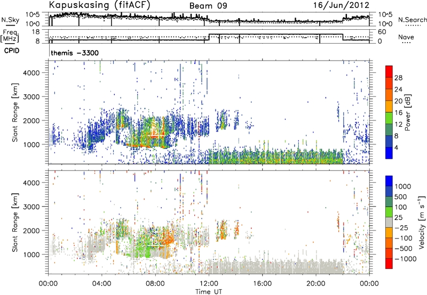Click the date 16/Jun/2012
Viewport: 427px width, 295px height.
click(341, 5)
